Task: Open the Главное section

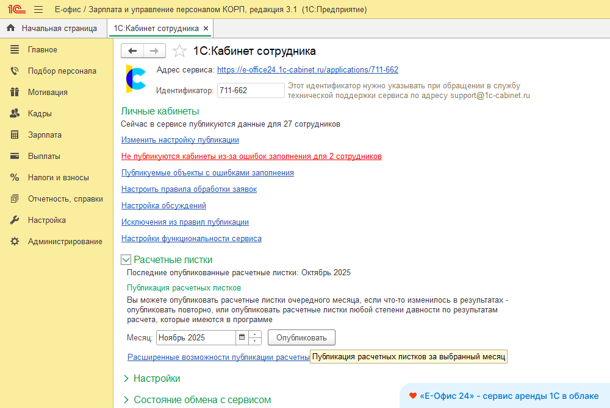Action: coord(43,50)
